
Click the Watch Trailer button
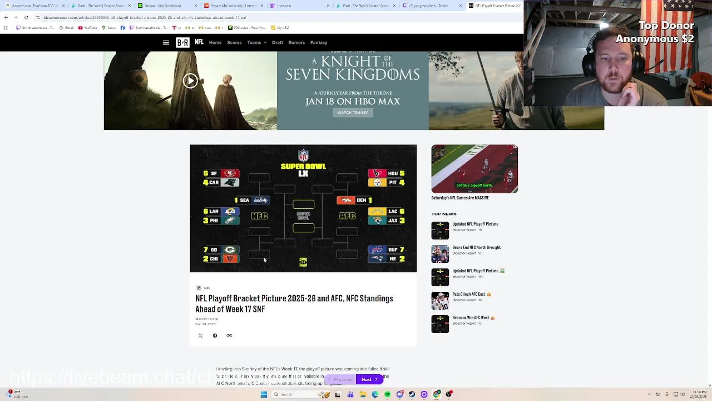(353, 113)
